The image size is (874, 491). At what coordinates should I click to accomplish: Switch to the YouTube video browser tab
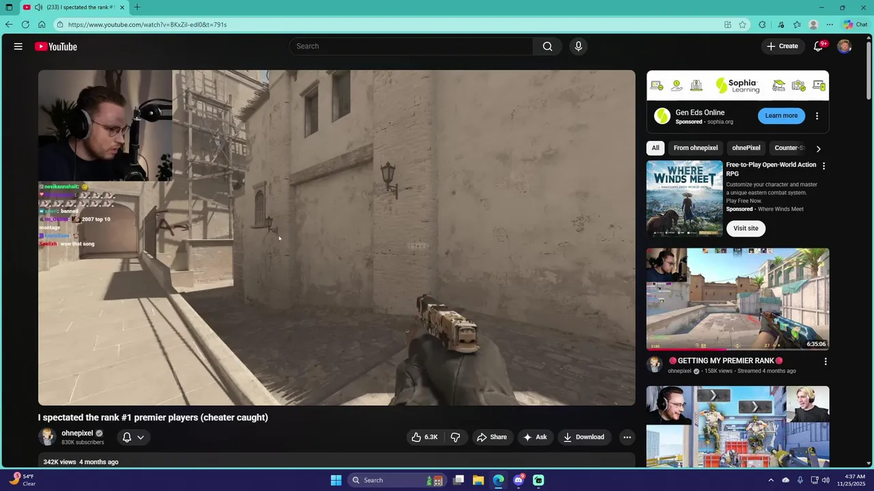[74, 8]
